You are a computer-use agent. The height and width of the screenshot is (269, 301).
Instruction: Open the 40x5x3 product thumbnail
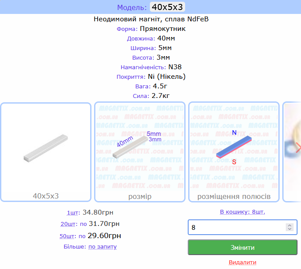(x=46, y=152)
